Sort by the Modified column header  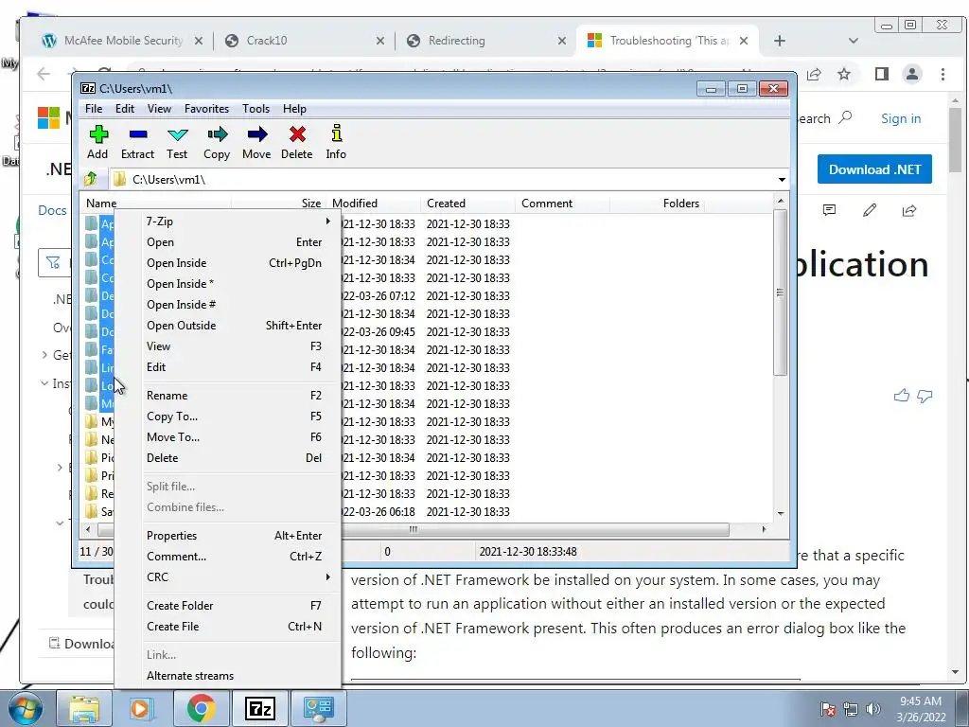click(x=373, y=204)
